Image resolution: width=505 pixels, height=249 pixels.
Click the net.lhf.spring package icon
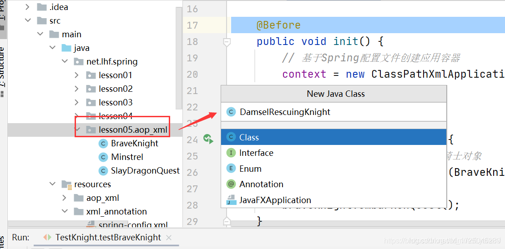(x=79, y=61)
